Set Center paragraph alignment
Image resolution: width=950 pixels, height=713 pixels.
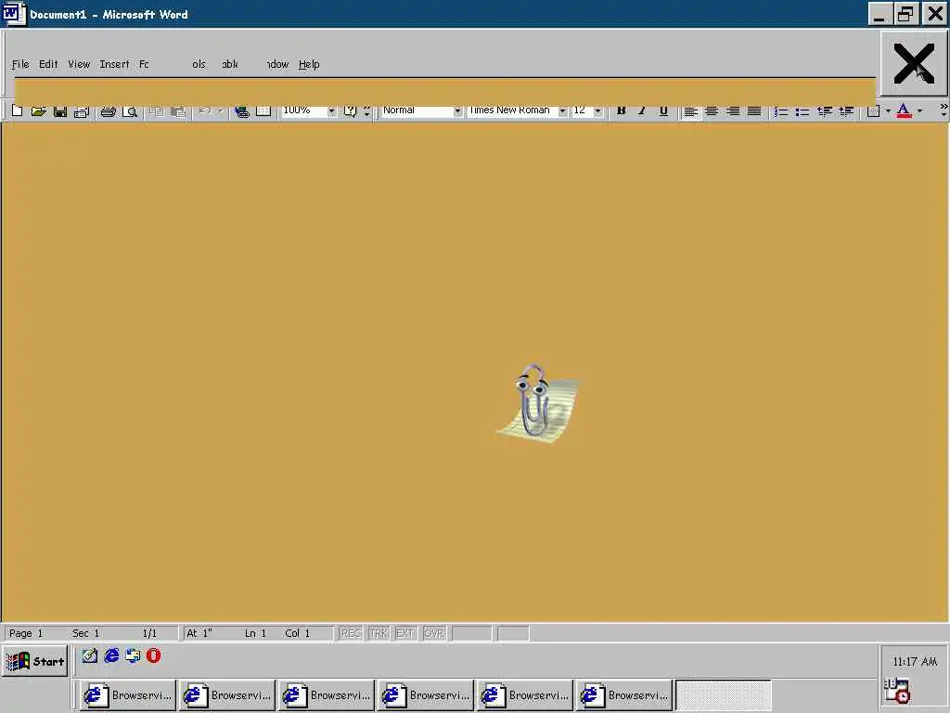pyautogui.click(x=712, y=111)
